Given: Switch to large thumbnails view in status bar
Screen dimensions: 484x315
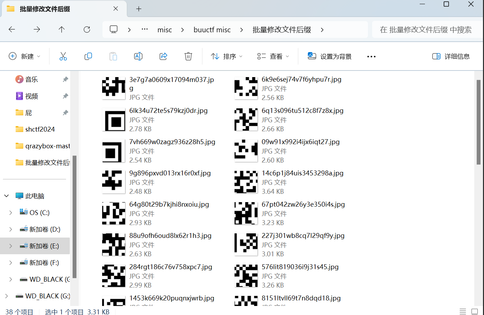Looking at the screenshot, I should (x=475, y=312).
